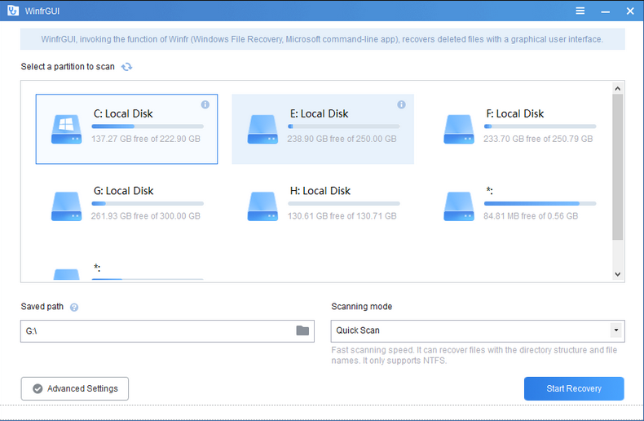The height and width of the screenshot is (421, 644).
Task: Select the C: Local Disk label
Action: point(123,113)
